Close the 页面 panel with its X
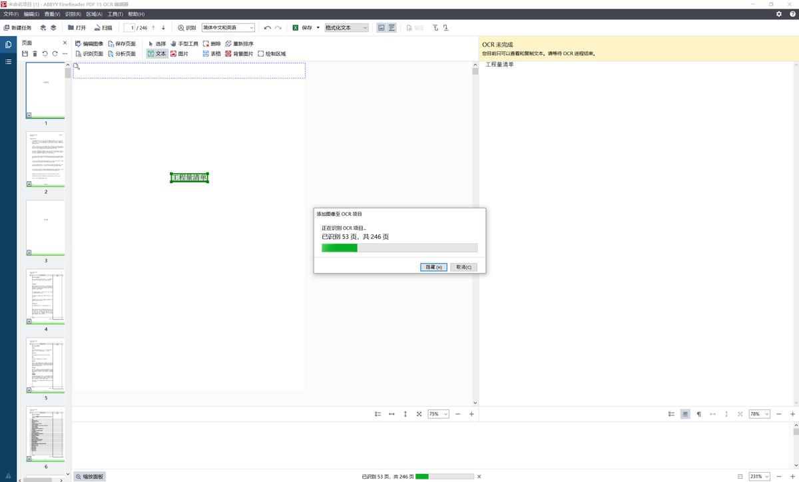This screenshot has width=799, height=482. (x=65, y=43)
